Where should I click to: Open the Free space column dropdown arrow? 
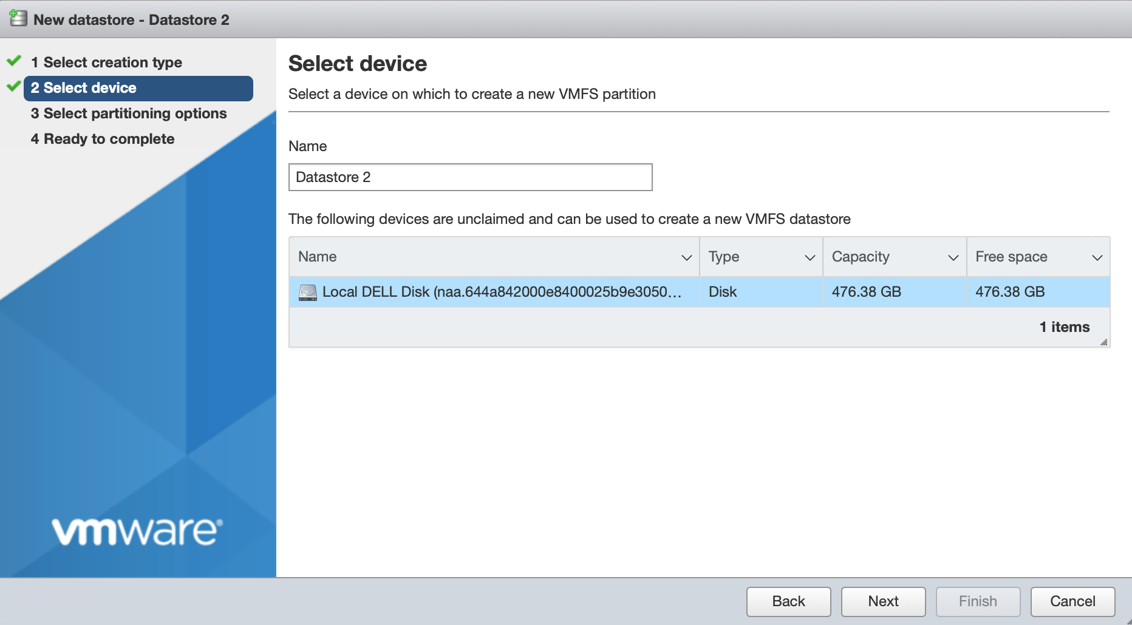(x=1097, y=257)
